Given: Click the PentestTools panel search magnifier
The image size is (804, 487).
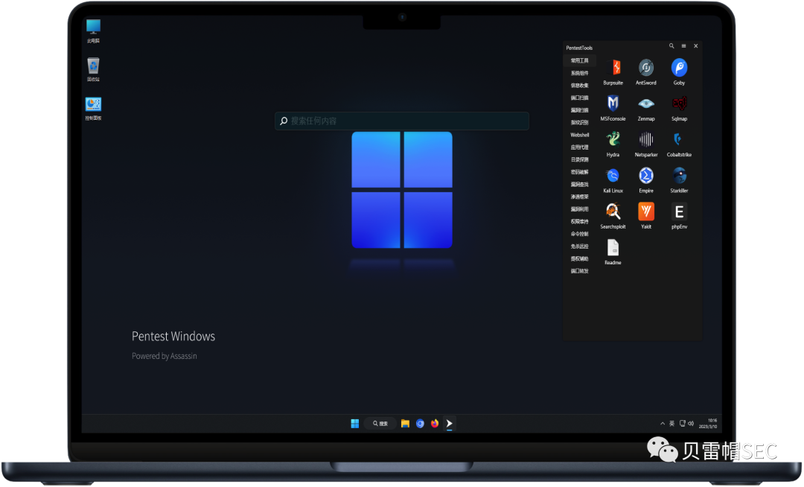Looking at the screenshot, I should [x=671, y=46].
